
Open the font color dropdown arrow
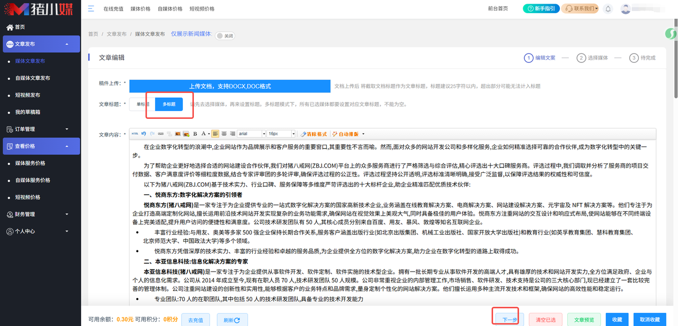click(x=209, y=134)
